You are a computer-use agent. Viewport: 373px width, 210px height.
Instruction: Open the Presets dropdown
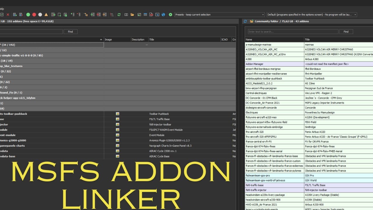(219, 15)
